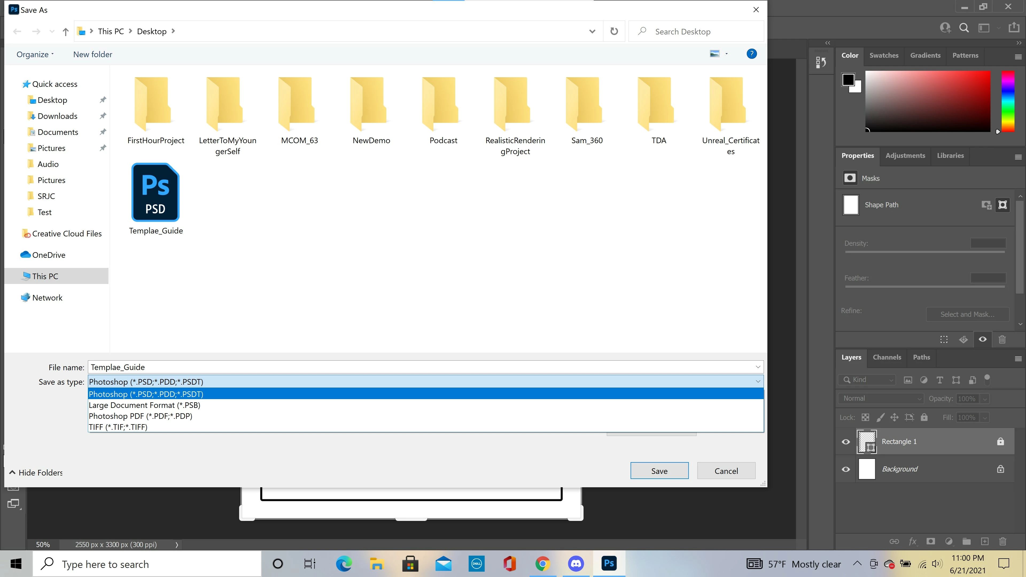The height and width of the screenshot is (577, 1026).
Task: Click the delete layer trash icon
Action: click(1002, 541)
